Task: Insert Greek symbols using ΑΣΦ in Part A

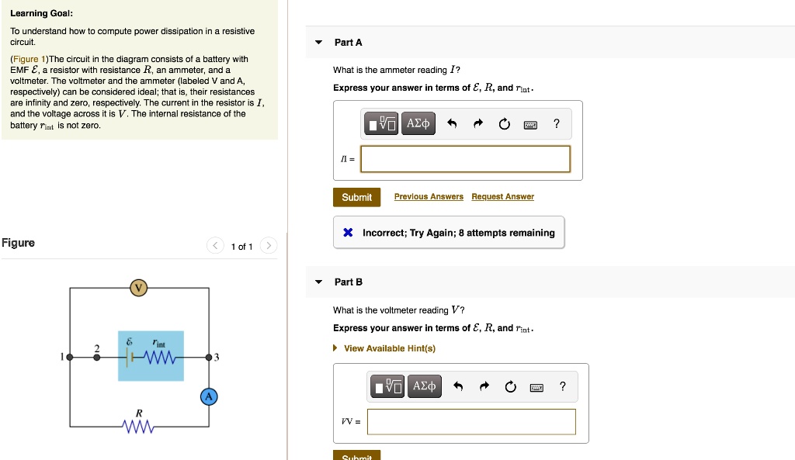Action: [x=418, y=123]
